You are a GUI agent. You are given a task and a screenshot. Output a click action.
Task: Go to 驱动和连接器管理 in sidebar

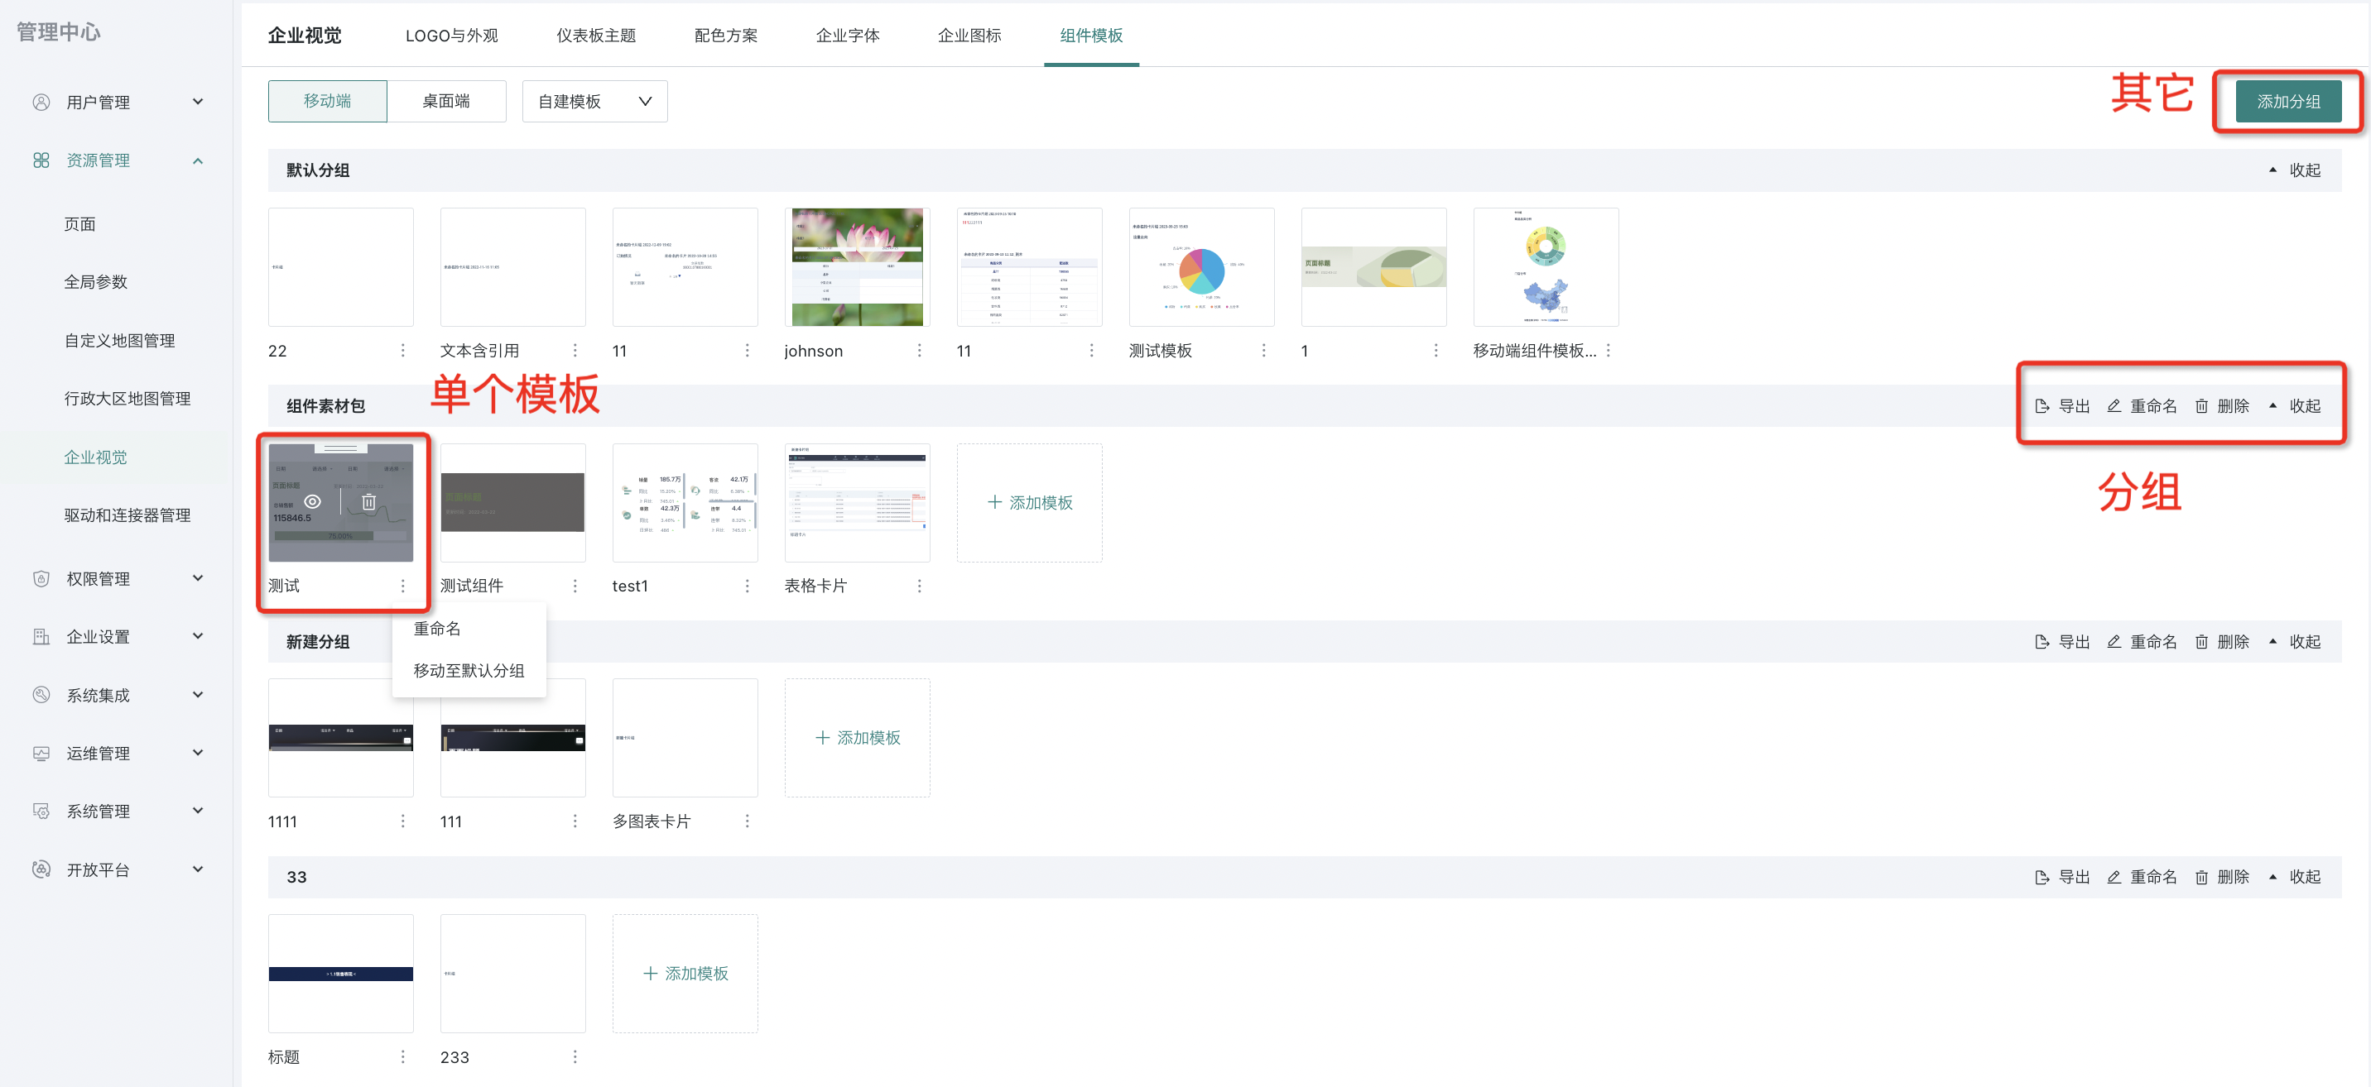[128, 515]
